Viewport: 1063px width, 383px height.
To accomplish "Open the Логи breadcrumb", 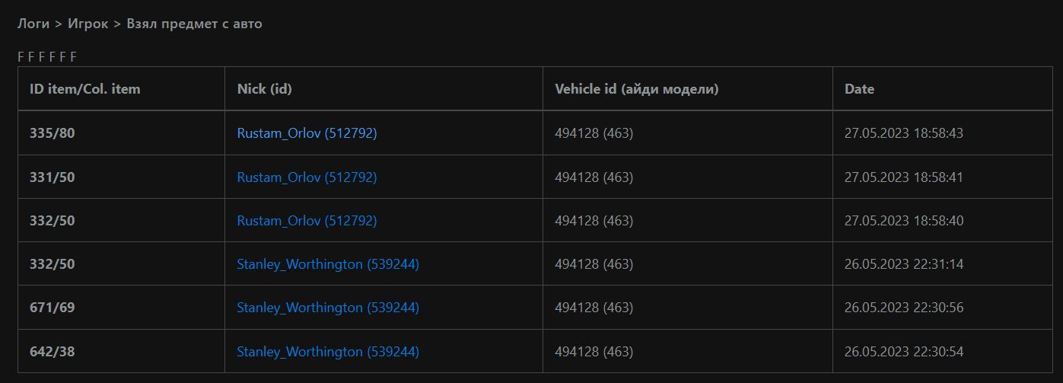I will (x=33, y=24).
